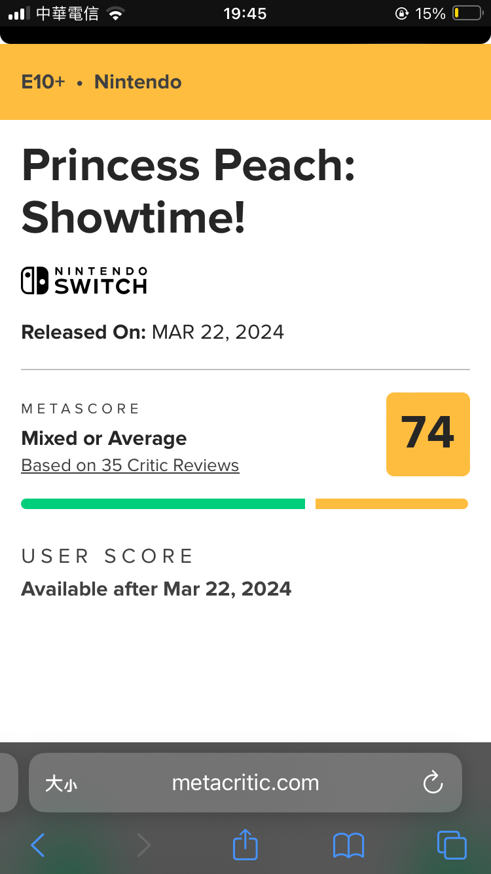The height and width of the screenshot is (874, 491).
Task: Tap the E10+ rating label
Action: 43,82
